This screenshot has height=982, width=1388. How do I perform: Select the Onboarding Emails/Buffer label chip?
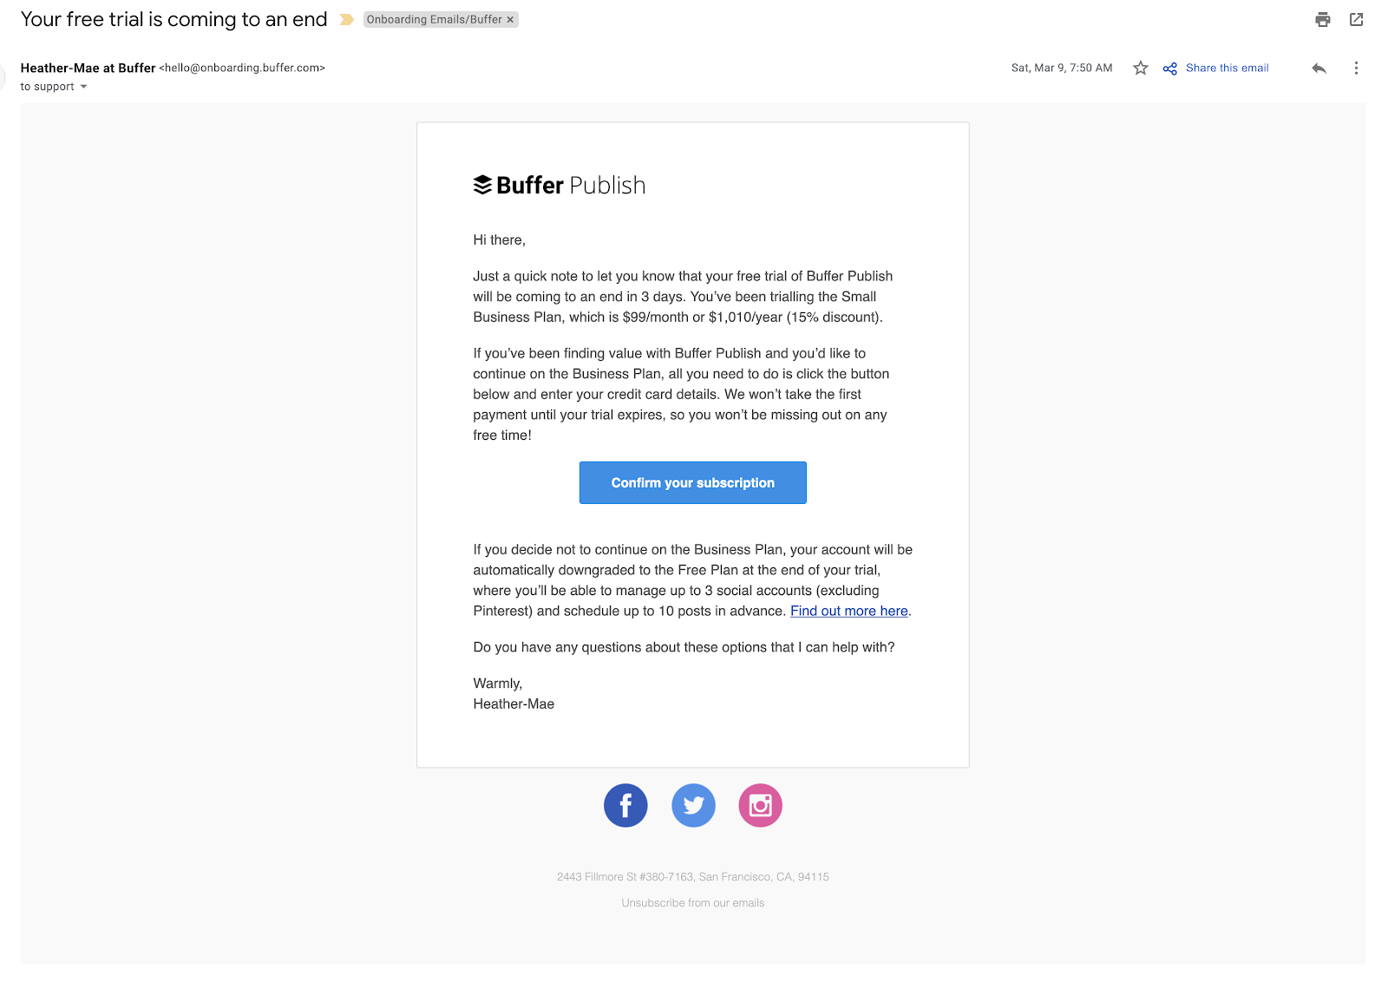[435, 20]
